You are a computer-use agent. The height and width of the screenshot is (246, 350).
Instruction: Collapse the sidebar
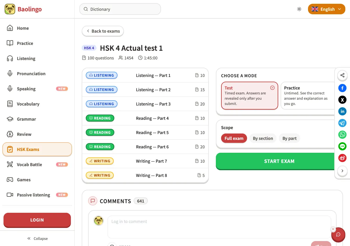point(37,238)
